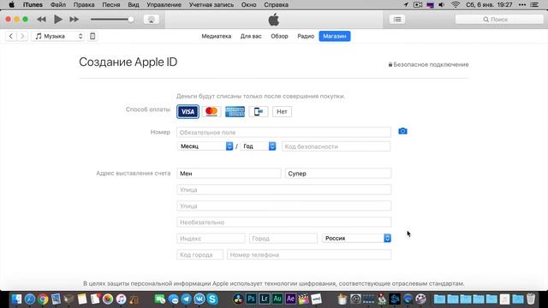Click the 'Город' city field
The height and width of the screenshot is (308, 548).
click(x=283, y=239)
